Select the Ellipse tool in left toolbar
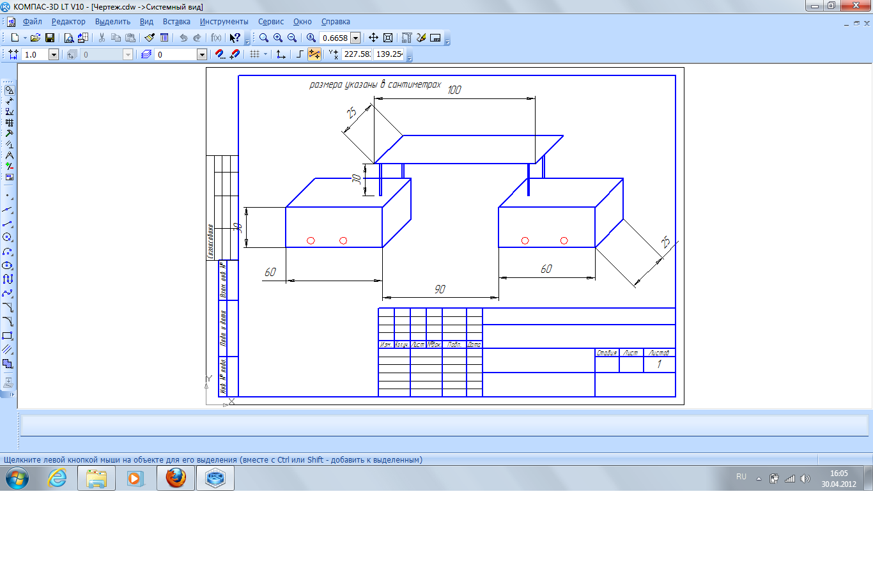873x570 pixels. 8,265
